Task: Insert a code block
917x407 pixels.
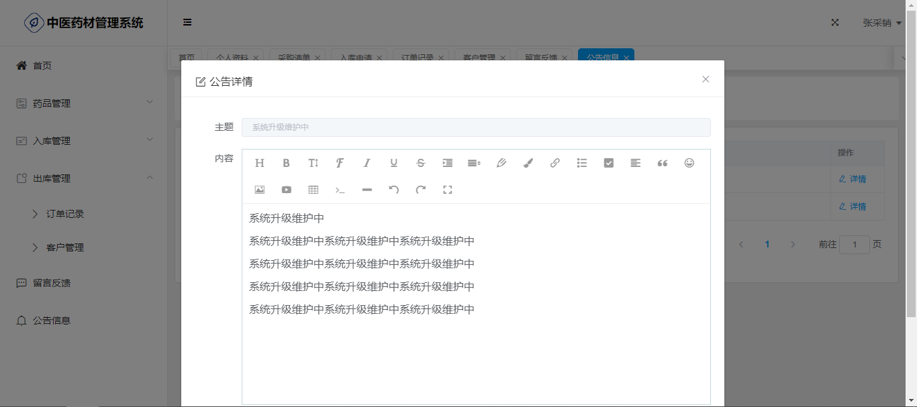Action: coord(340,190)
